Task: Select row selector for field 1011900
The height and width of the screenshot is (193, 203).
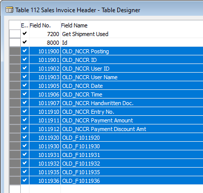Action: 15,51
